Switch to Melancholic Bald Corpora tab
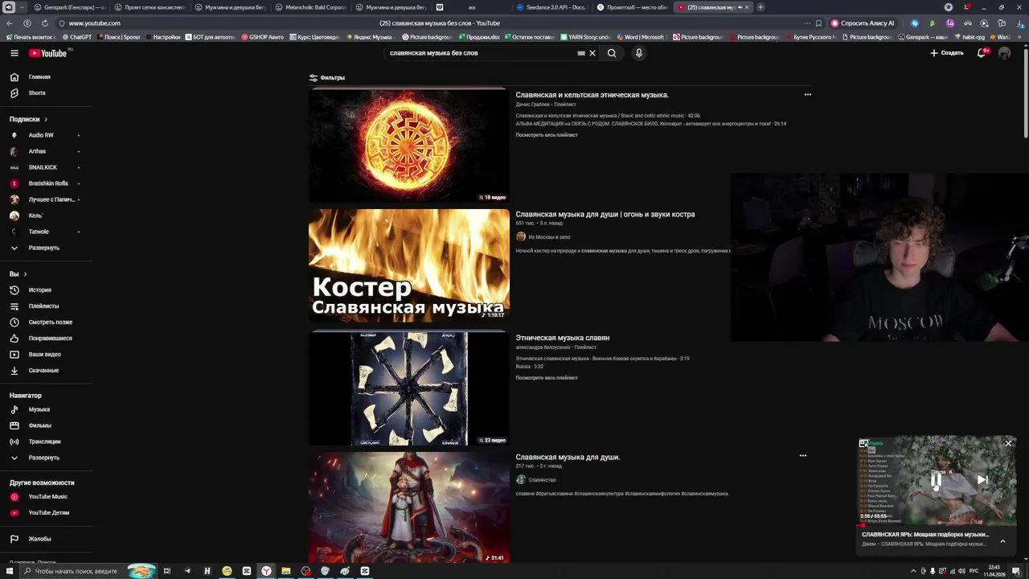 (x=310, y=7)
